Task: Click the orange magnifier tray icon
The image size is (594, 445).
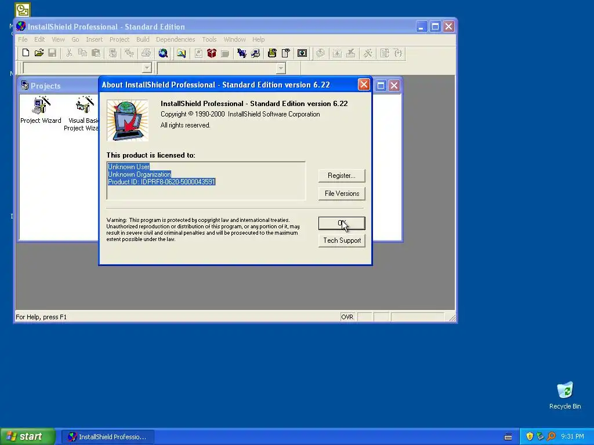Action: [551, 436]
